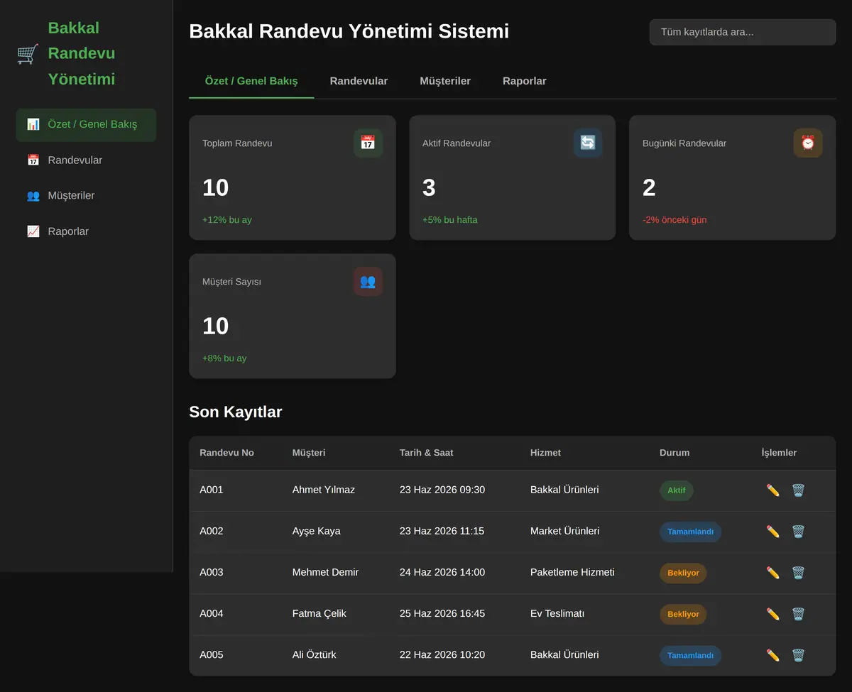
Task: Click appointment number A005
Action: pyautogui.click(x=212, y=654)
